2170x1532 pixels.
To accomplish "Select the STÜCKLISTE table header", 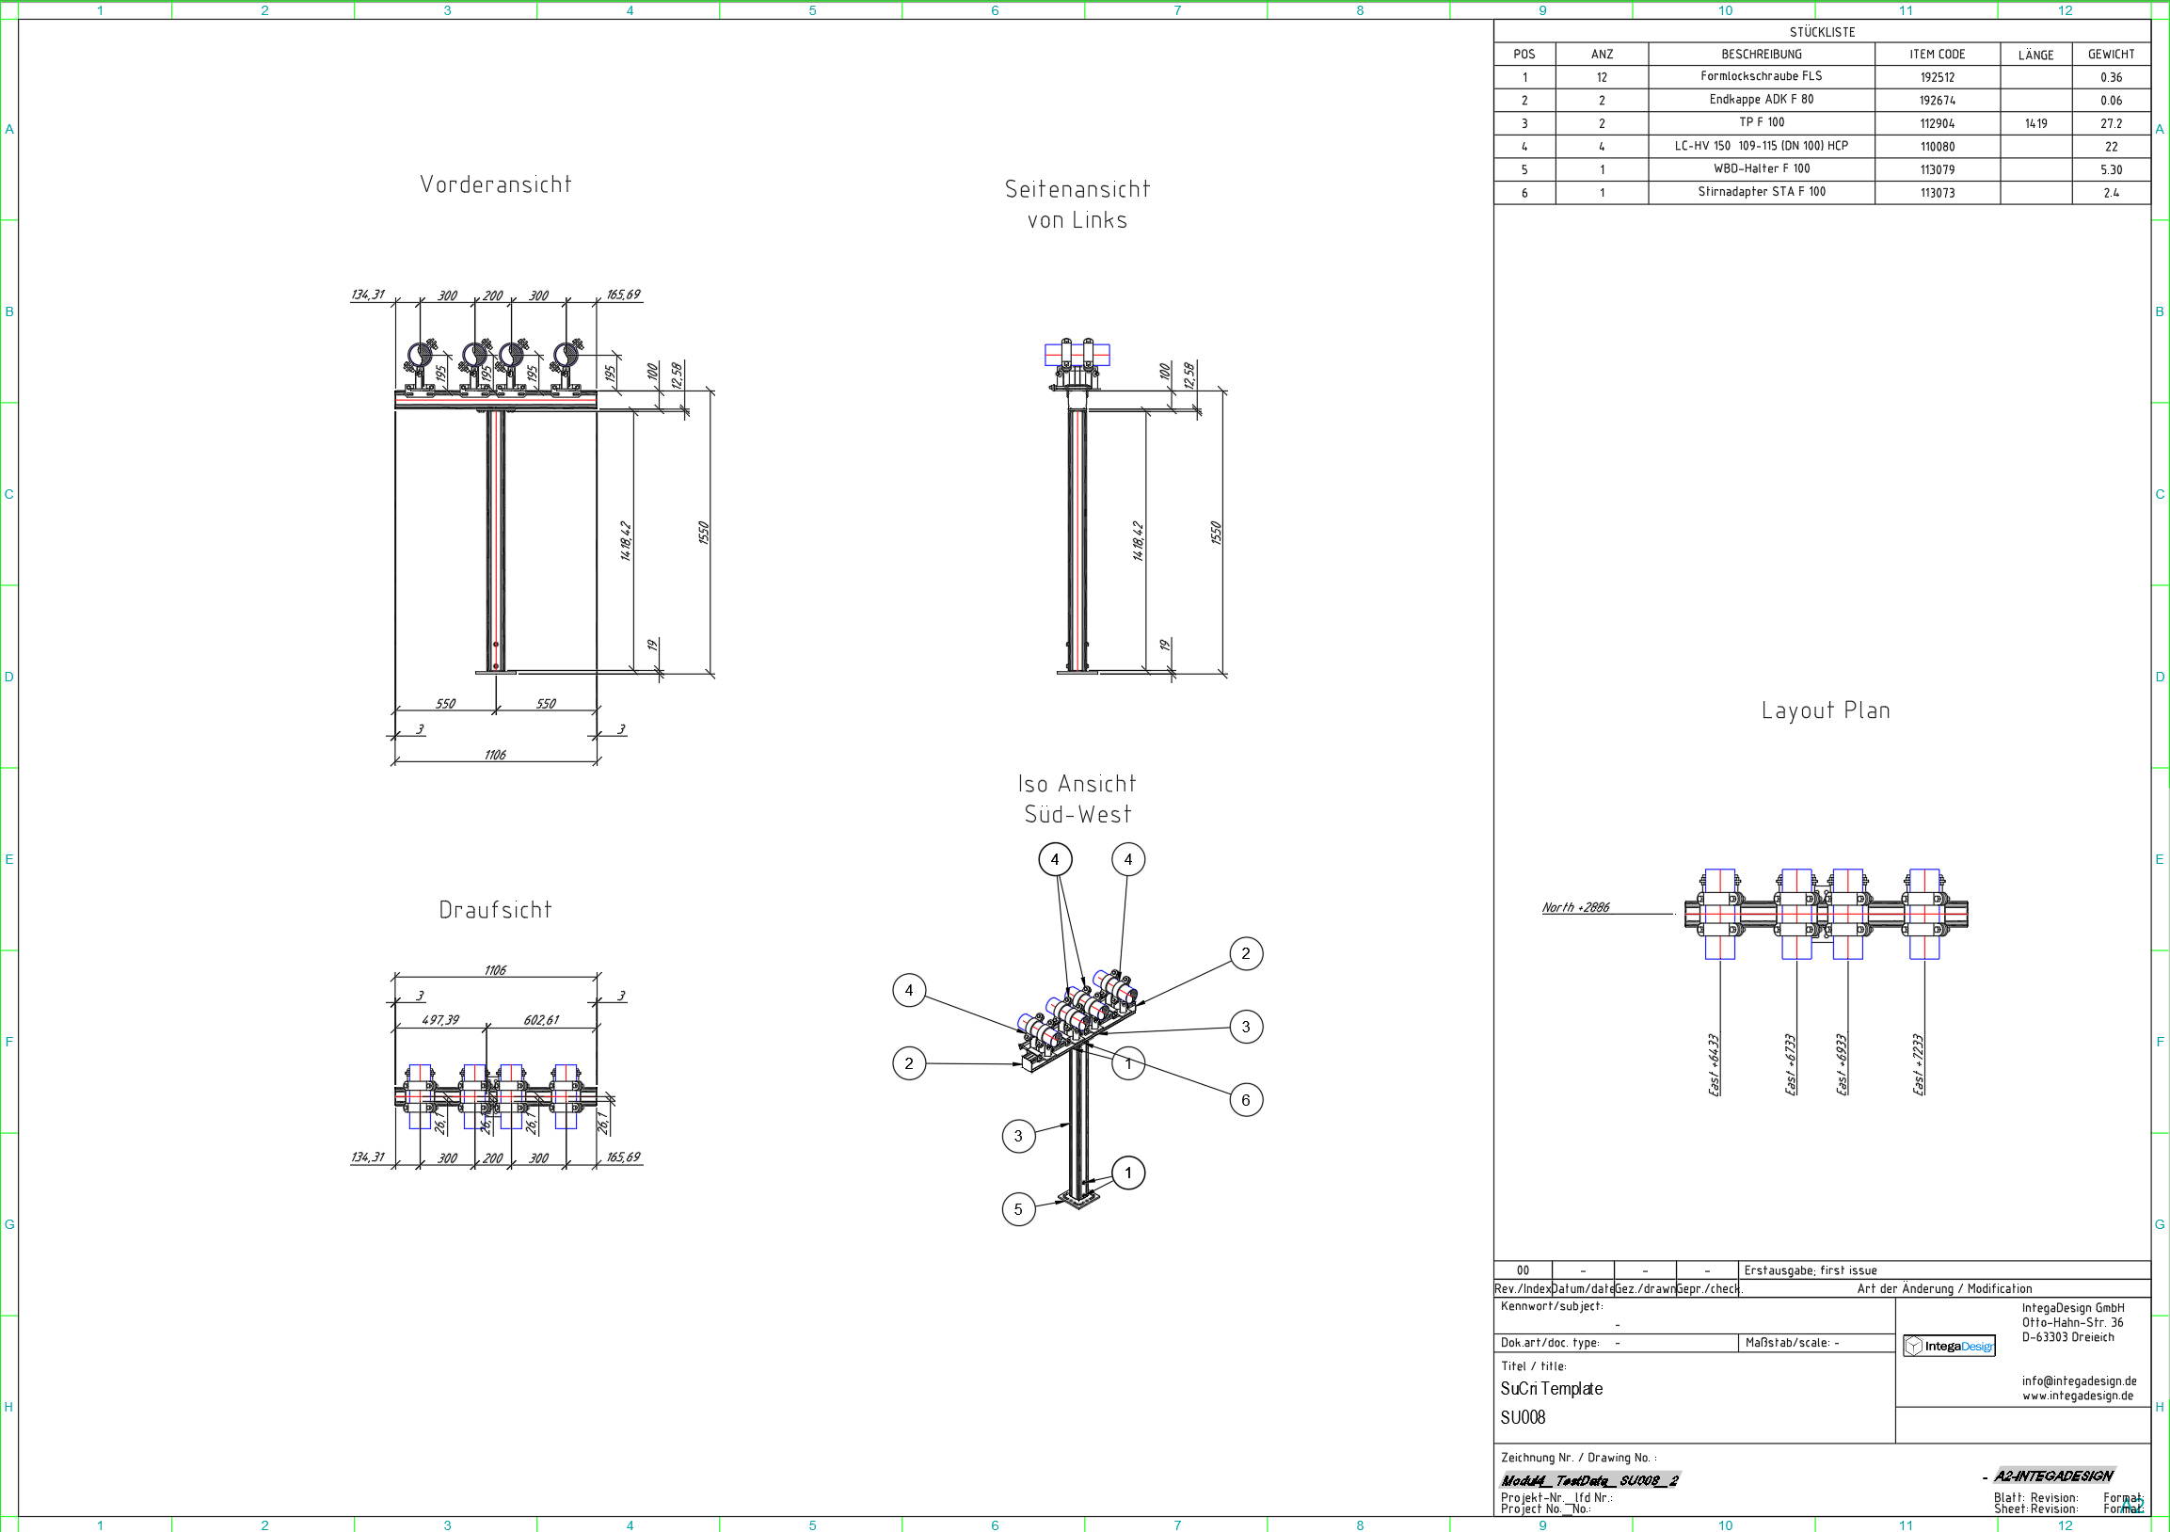I will pos(1821,32).
